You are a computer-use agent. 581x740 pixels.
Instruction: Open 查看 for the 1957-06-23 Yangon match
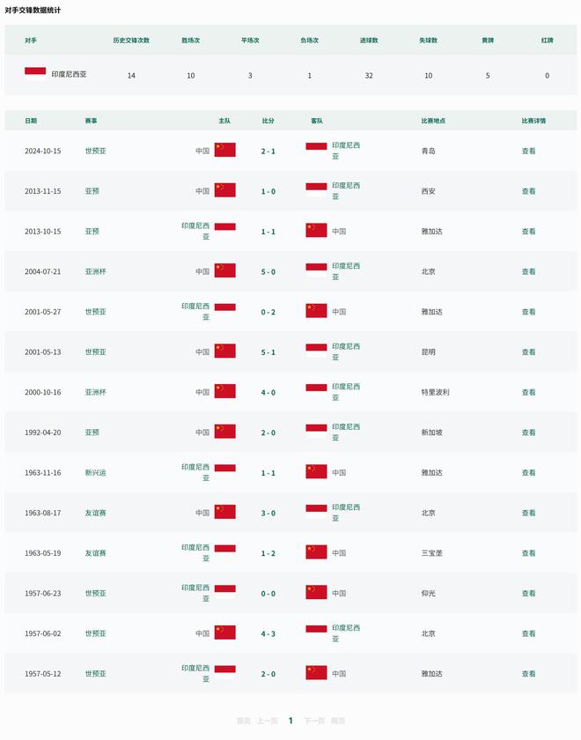click(528, 593)
